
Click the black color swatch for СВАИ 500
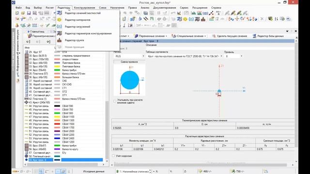(57, 106)
